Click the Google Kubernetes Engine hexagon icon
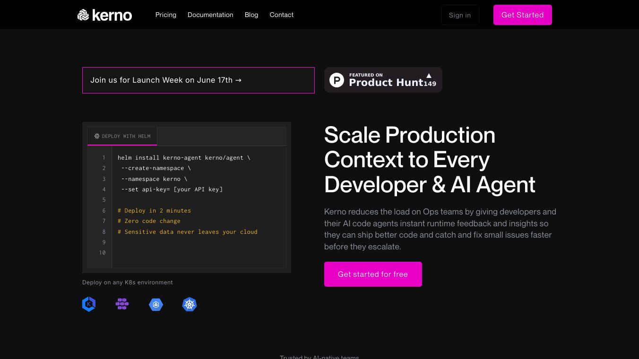This screenshot has width=639, height=359. (156, 305)
